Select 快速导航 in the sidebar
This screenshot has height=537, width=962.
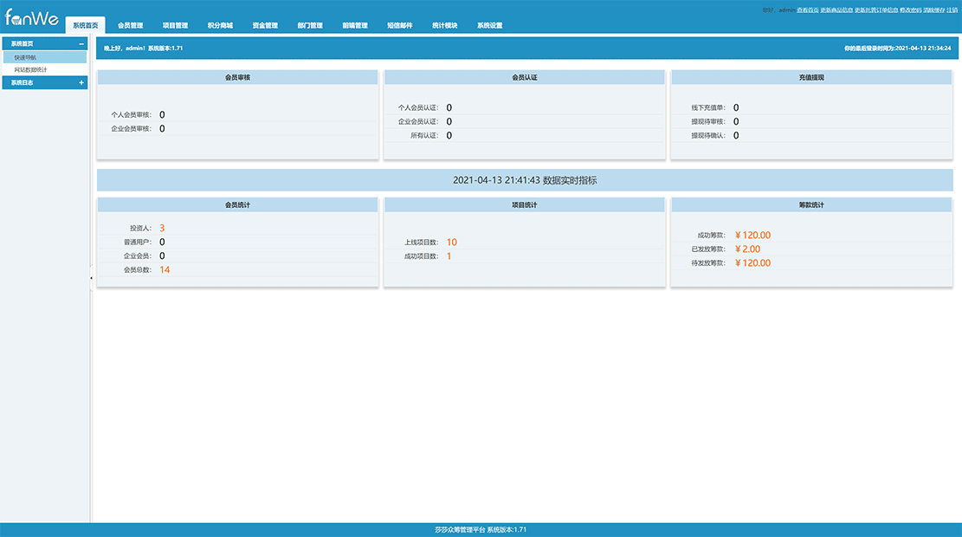point(25,57)
